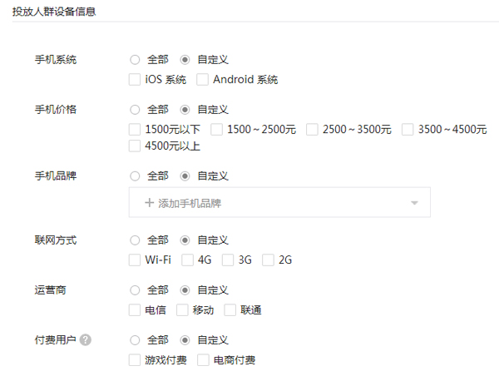Check the 电信 carrier checkbox
The height and width of the screenshot is (376, 499).
click(x=135, y=310)
